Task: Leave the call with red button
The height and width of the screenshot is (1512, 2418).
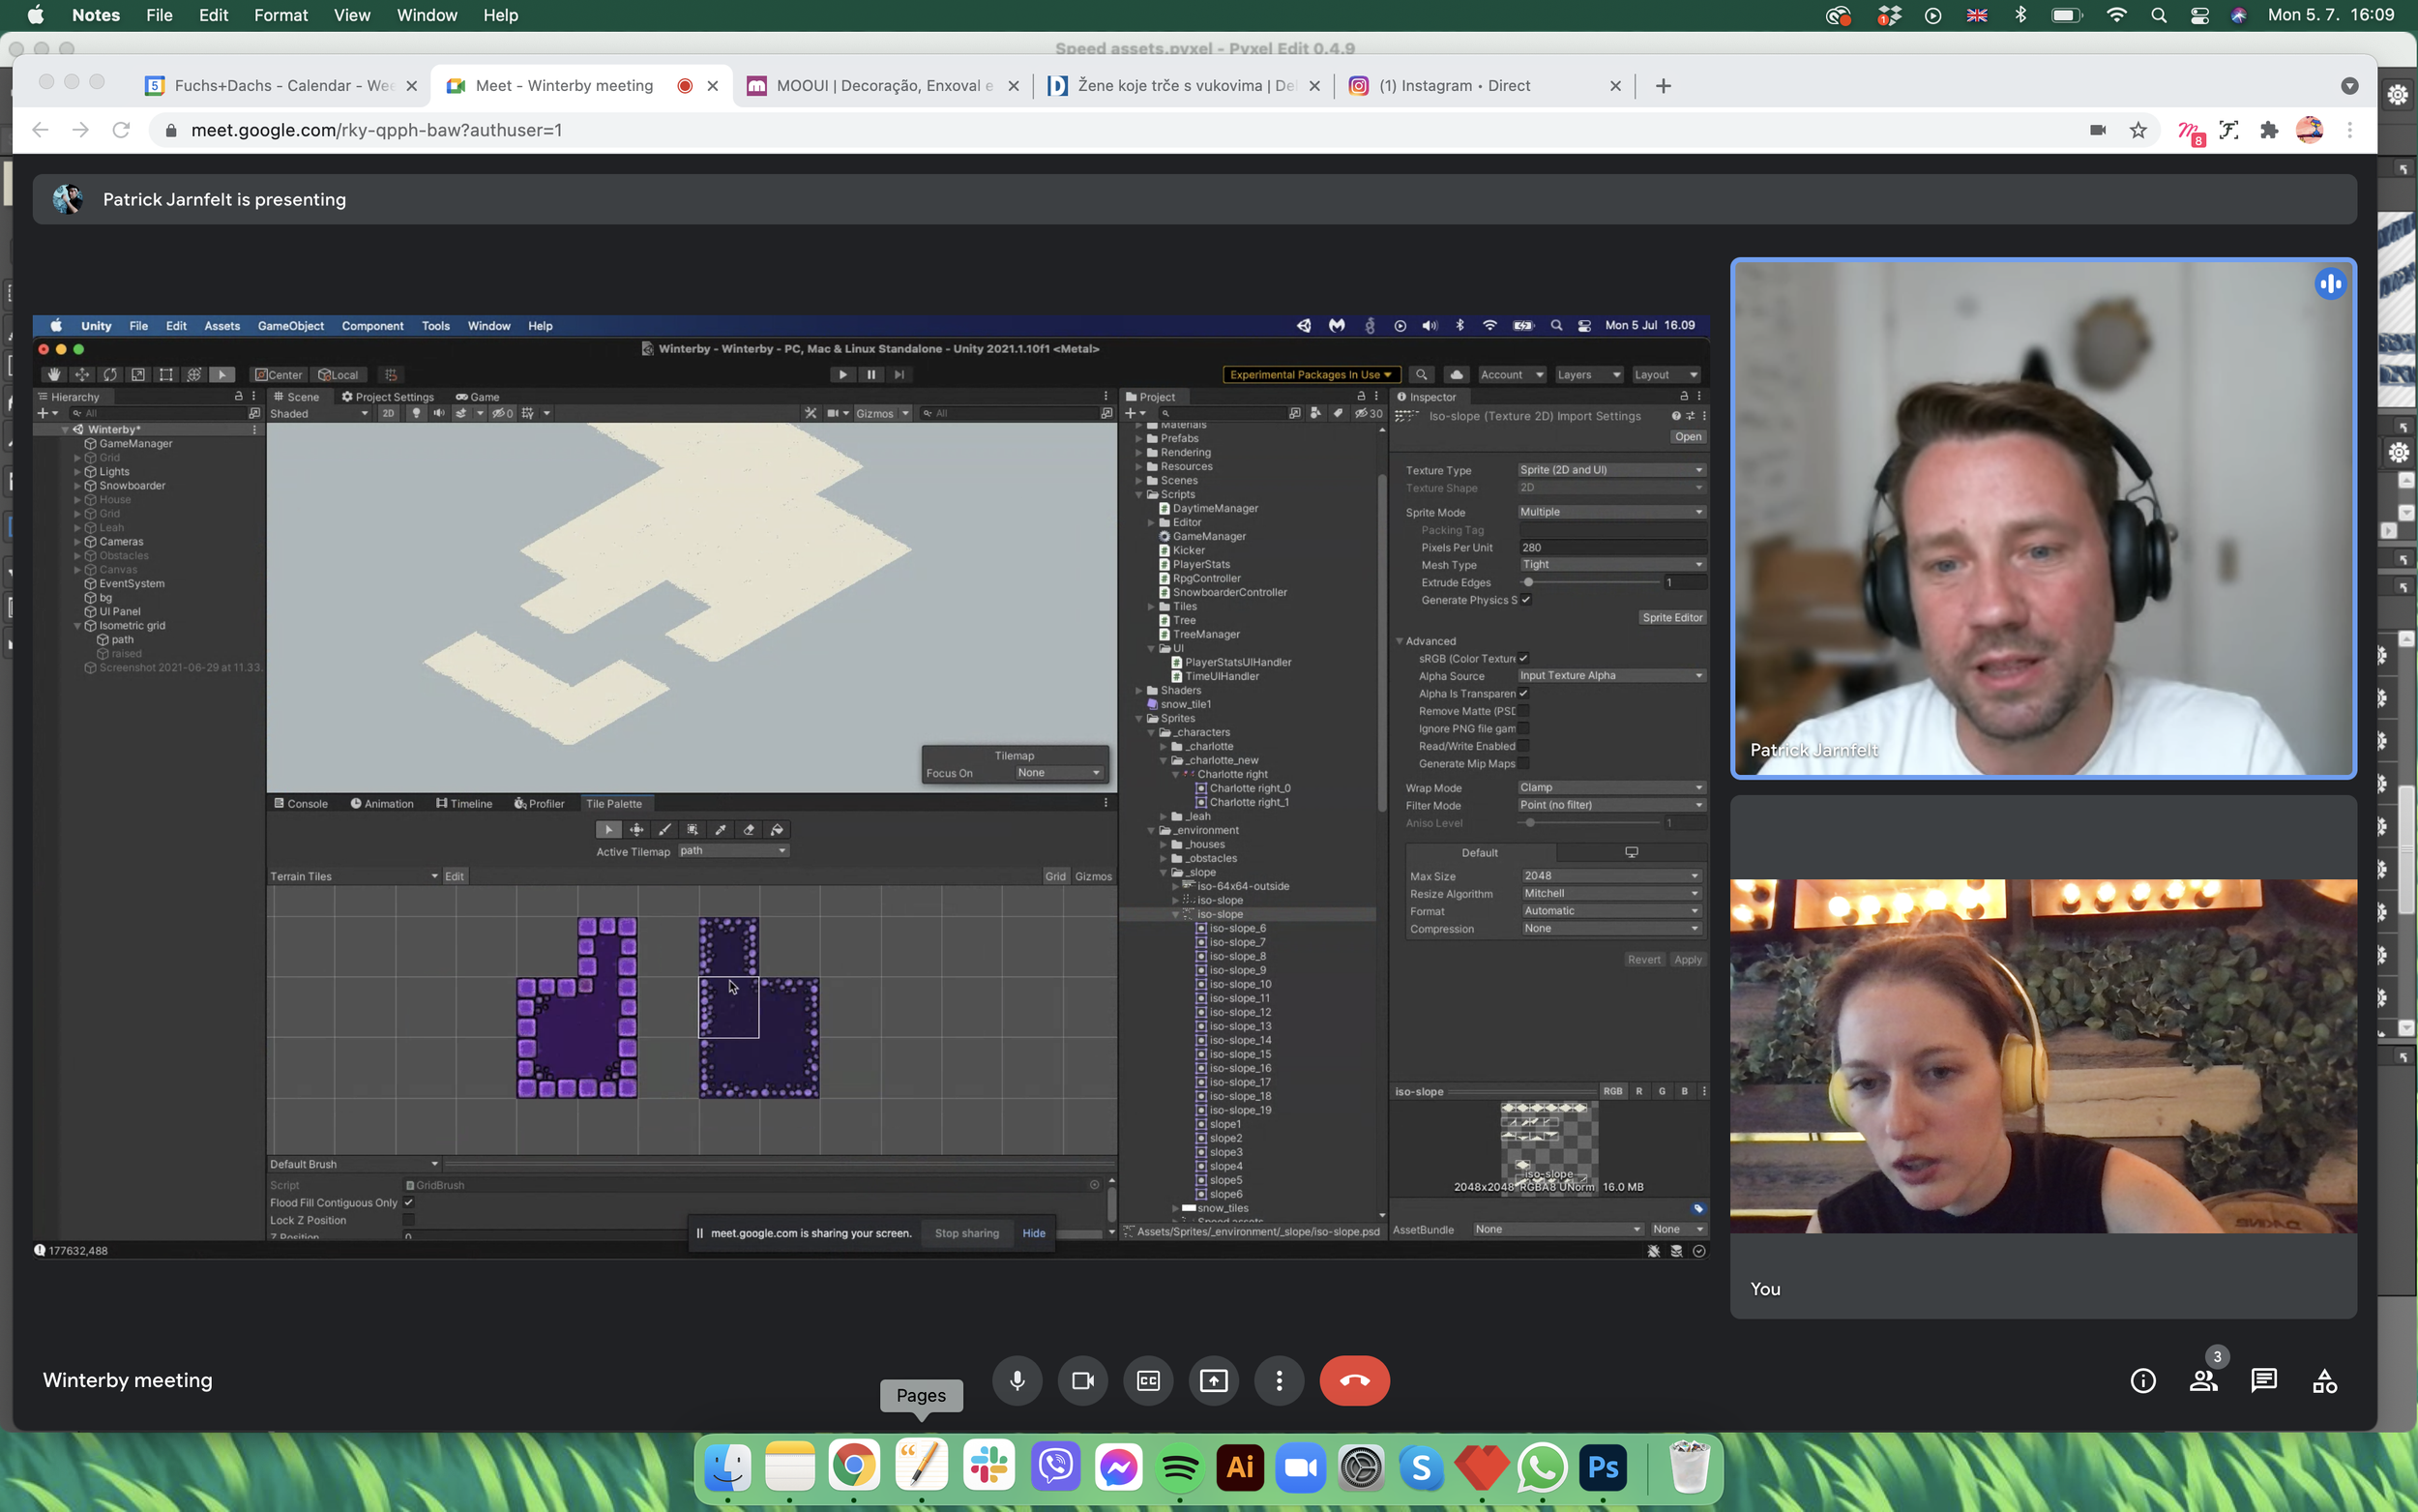Action: tap(1353, 1380)
